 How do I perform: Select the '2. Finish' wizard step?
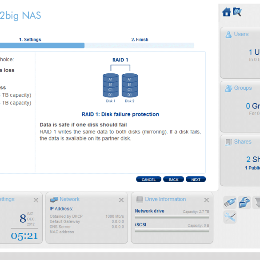pos(140,40)
